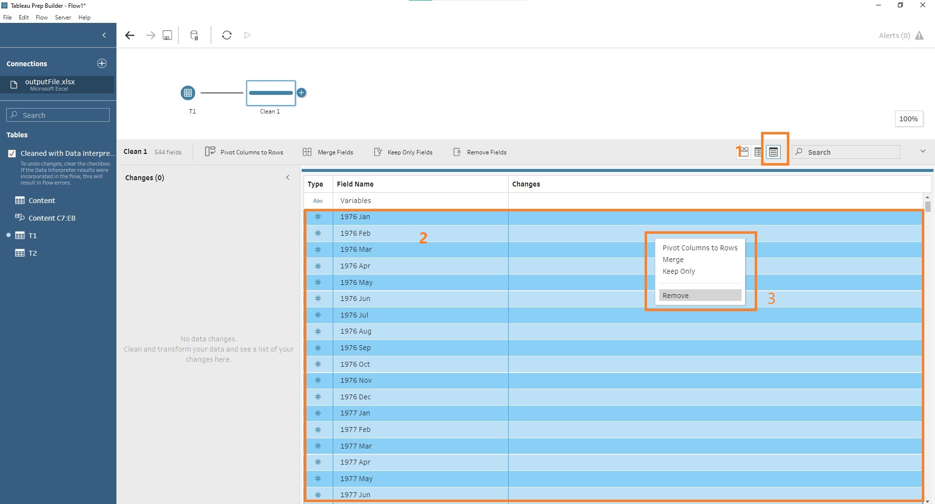Click the undo back arrow icon

pyautogui.click(x=130, y=35)
